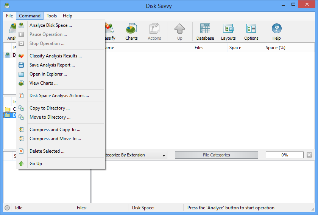Expand the Categorize By Extension dropdown
Screen dimensions: 318x215
(164, 155)
